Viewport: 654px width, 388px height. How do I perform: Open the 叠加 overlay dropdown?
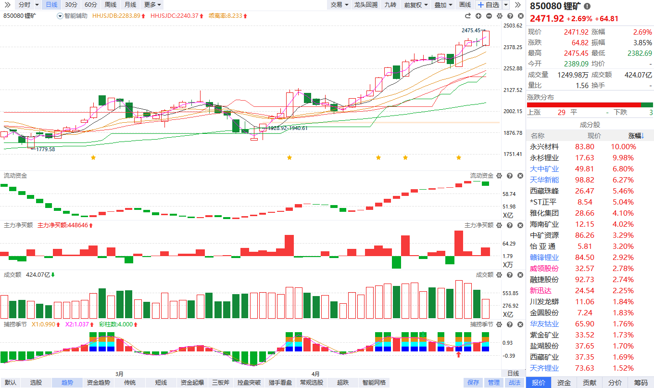[443, 5]
